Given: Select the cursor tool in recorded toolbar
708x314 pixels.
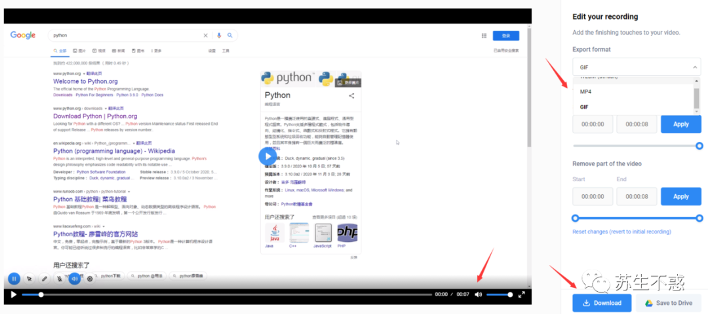Looking at the screenshot, I should [29, 279].
